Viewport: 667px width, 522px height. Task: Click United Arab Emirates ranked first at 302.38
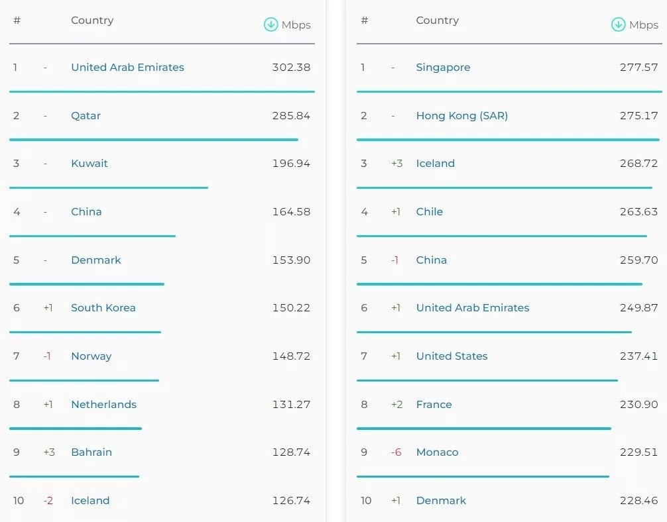(x=127, y=68)
